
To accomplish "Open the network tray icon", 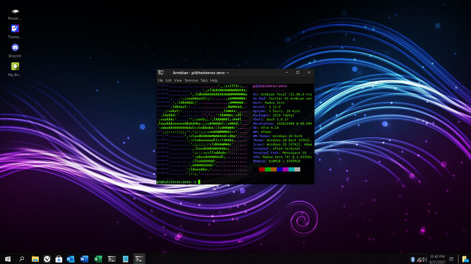I will [419, 259].
